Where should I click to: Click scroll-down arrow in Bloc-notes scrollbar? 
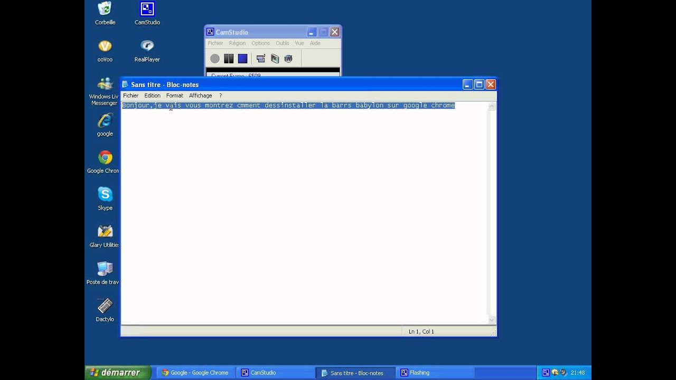click(492, 319)
